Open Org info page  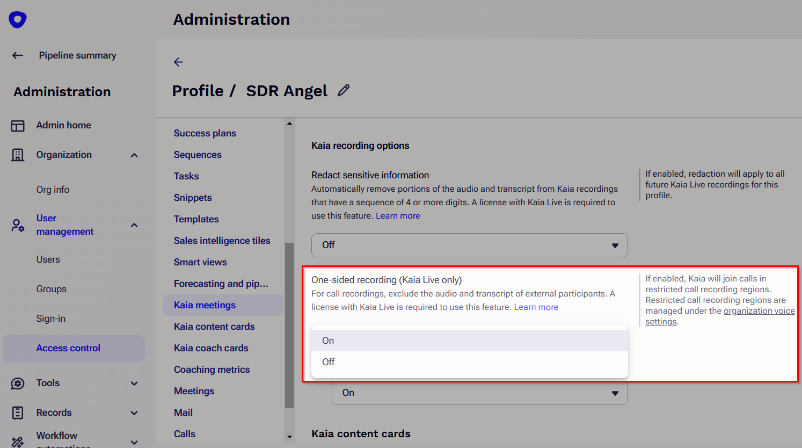(53, 190)
